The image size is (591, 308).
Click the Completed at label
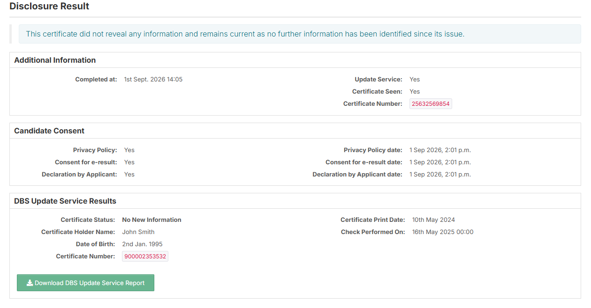point(96,80)
